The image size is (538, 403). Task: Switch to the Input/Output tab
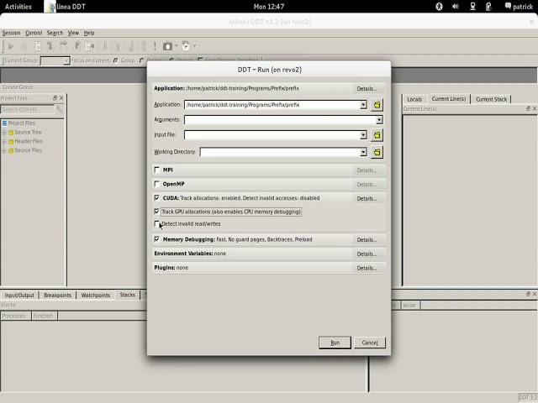coord(19,295)
